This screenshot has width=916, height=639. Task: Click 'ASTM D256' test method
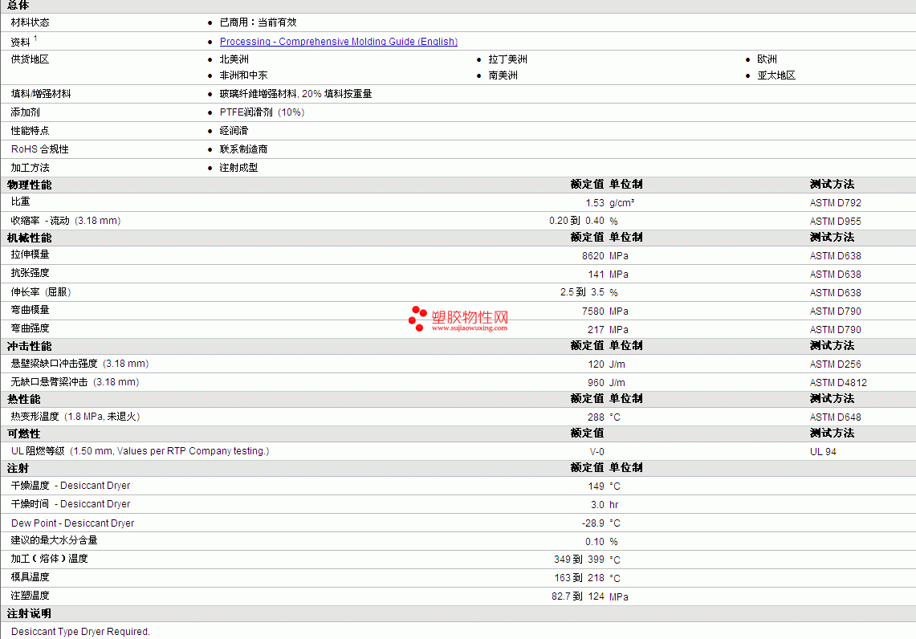pyautogui.click(x=836, y=364)
